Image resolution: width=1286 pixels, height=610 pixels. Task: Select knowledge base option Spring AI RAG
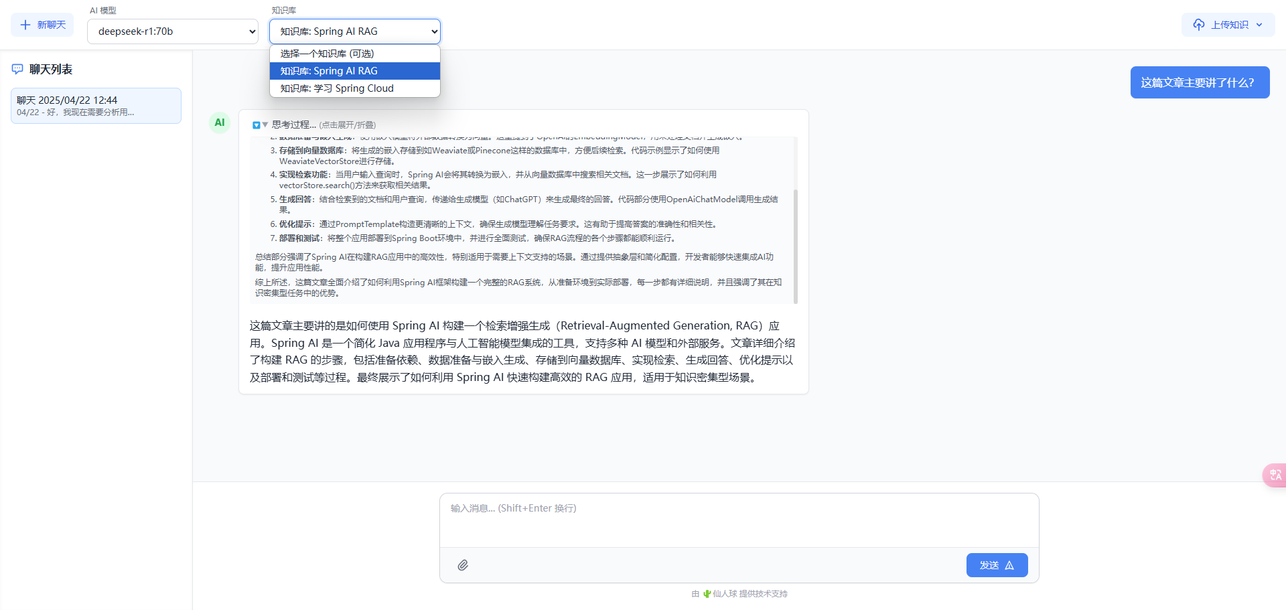pos(355,71)
